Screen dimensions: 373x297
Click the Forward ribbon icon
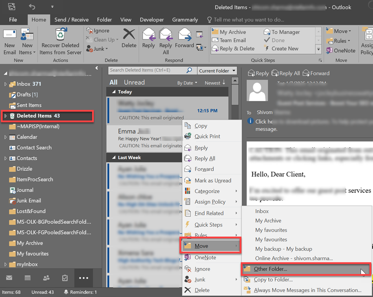(x=185, y=36)
